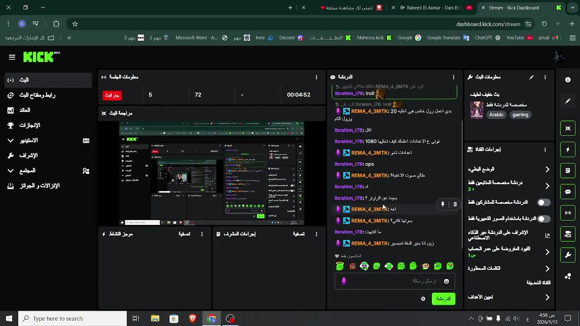The image size is (580, 326).
Task: Open chat settings gear icon
Action: (x=423, y=299)
